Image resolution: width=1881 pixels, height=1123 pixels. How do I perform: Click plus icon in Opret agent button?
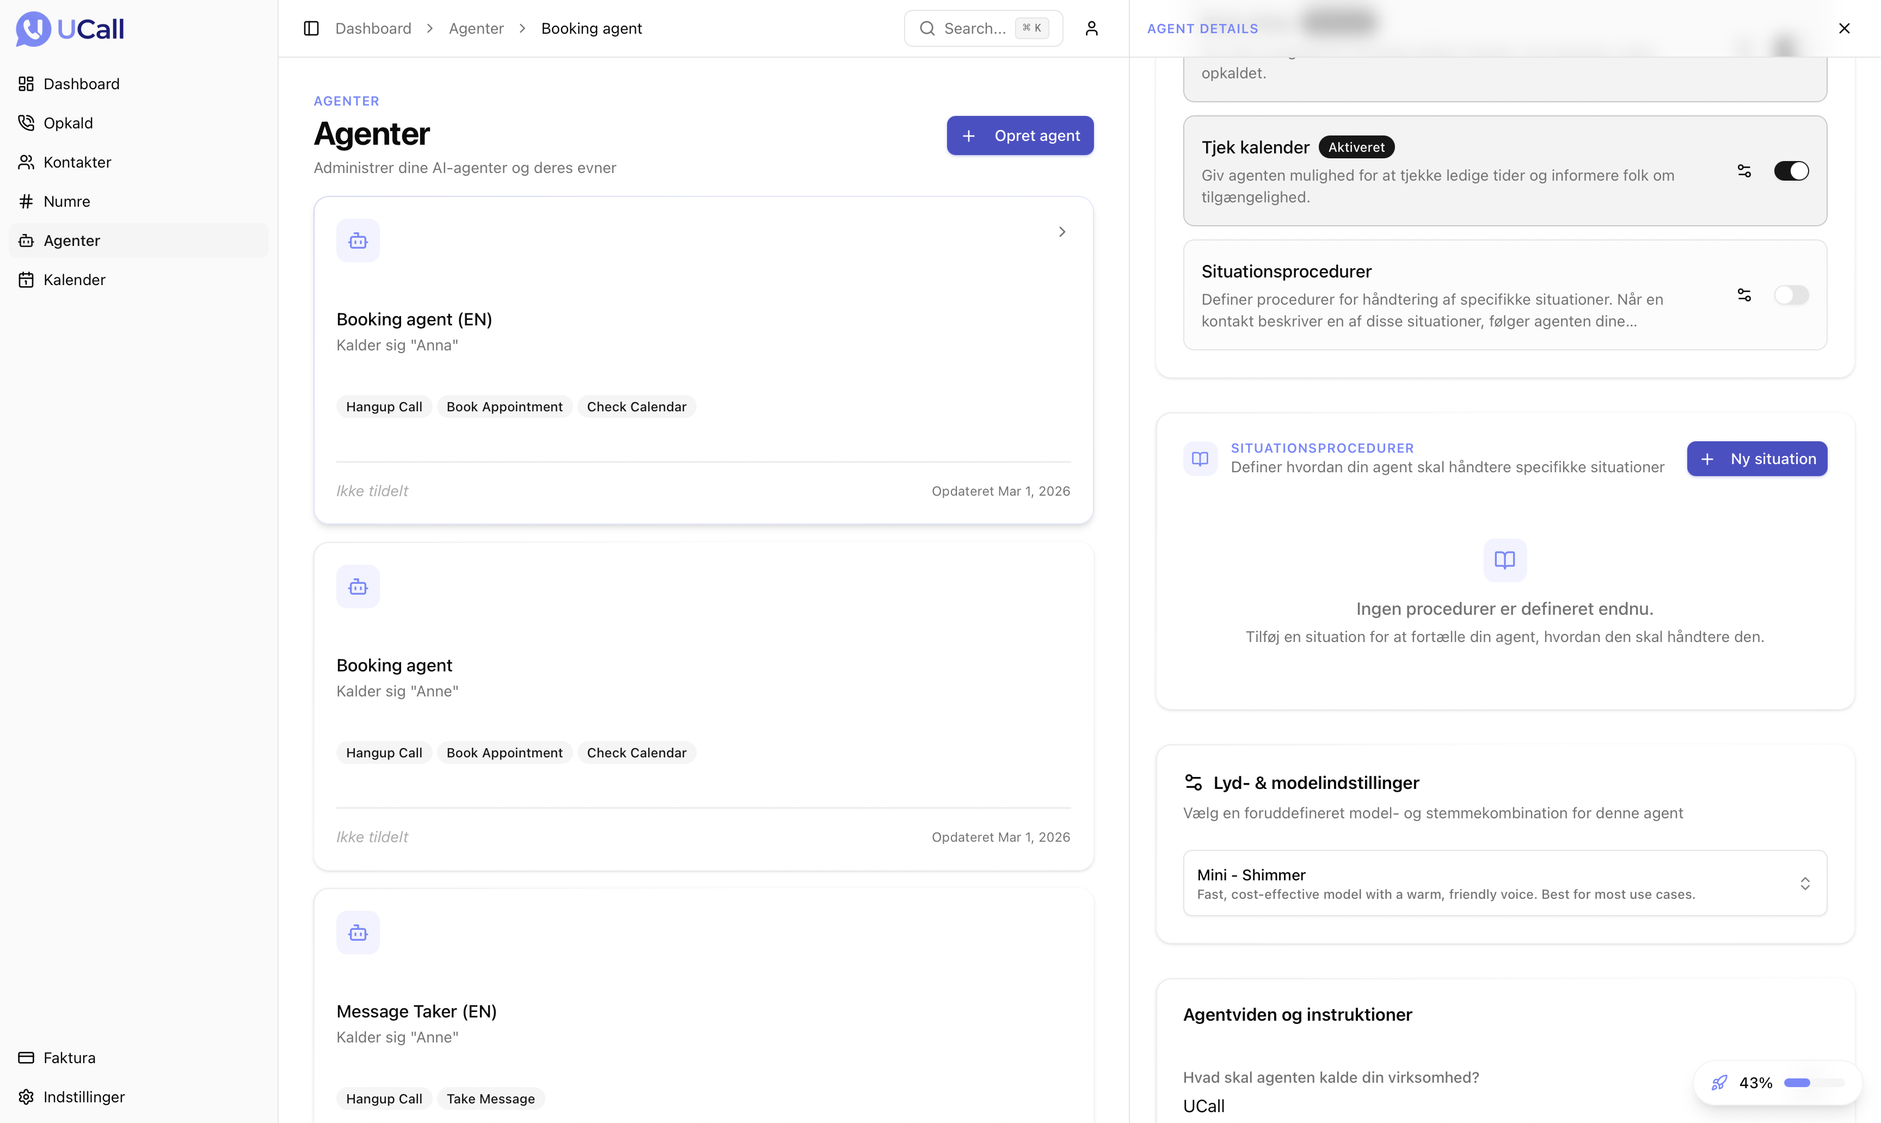pyautogui.click(x=968, y=136)
